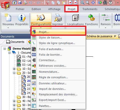Click the blue book icon in document tree
This screenshot has width=120, height=110.
click(x=14, y=53)
